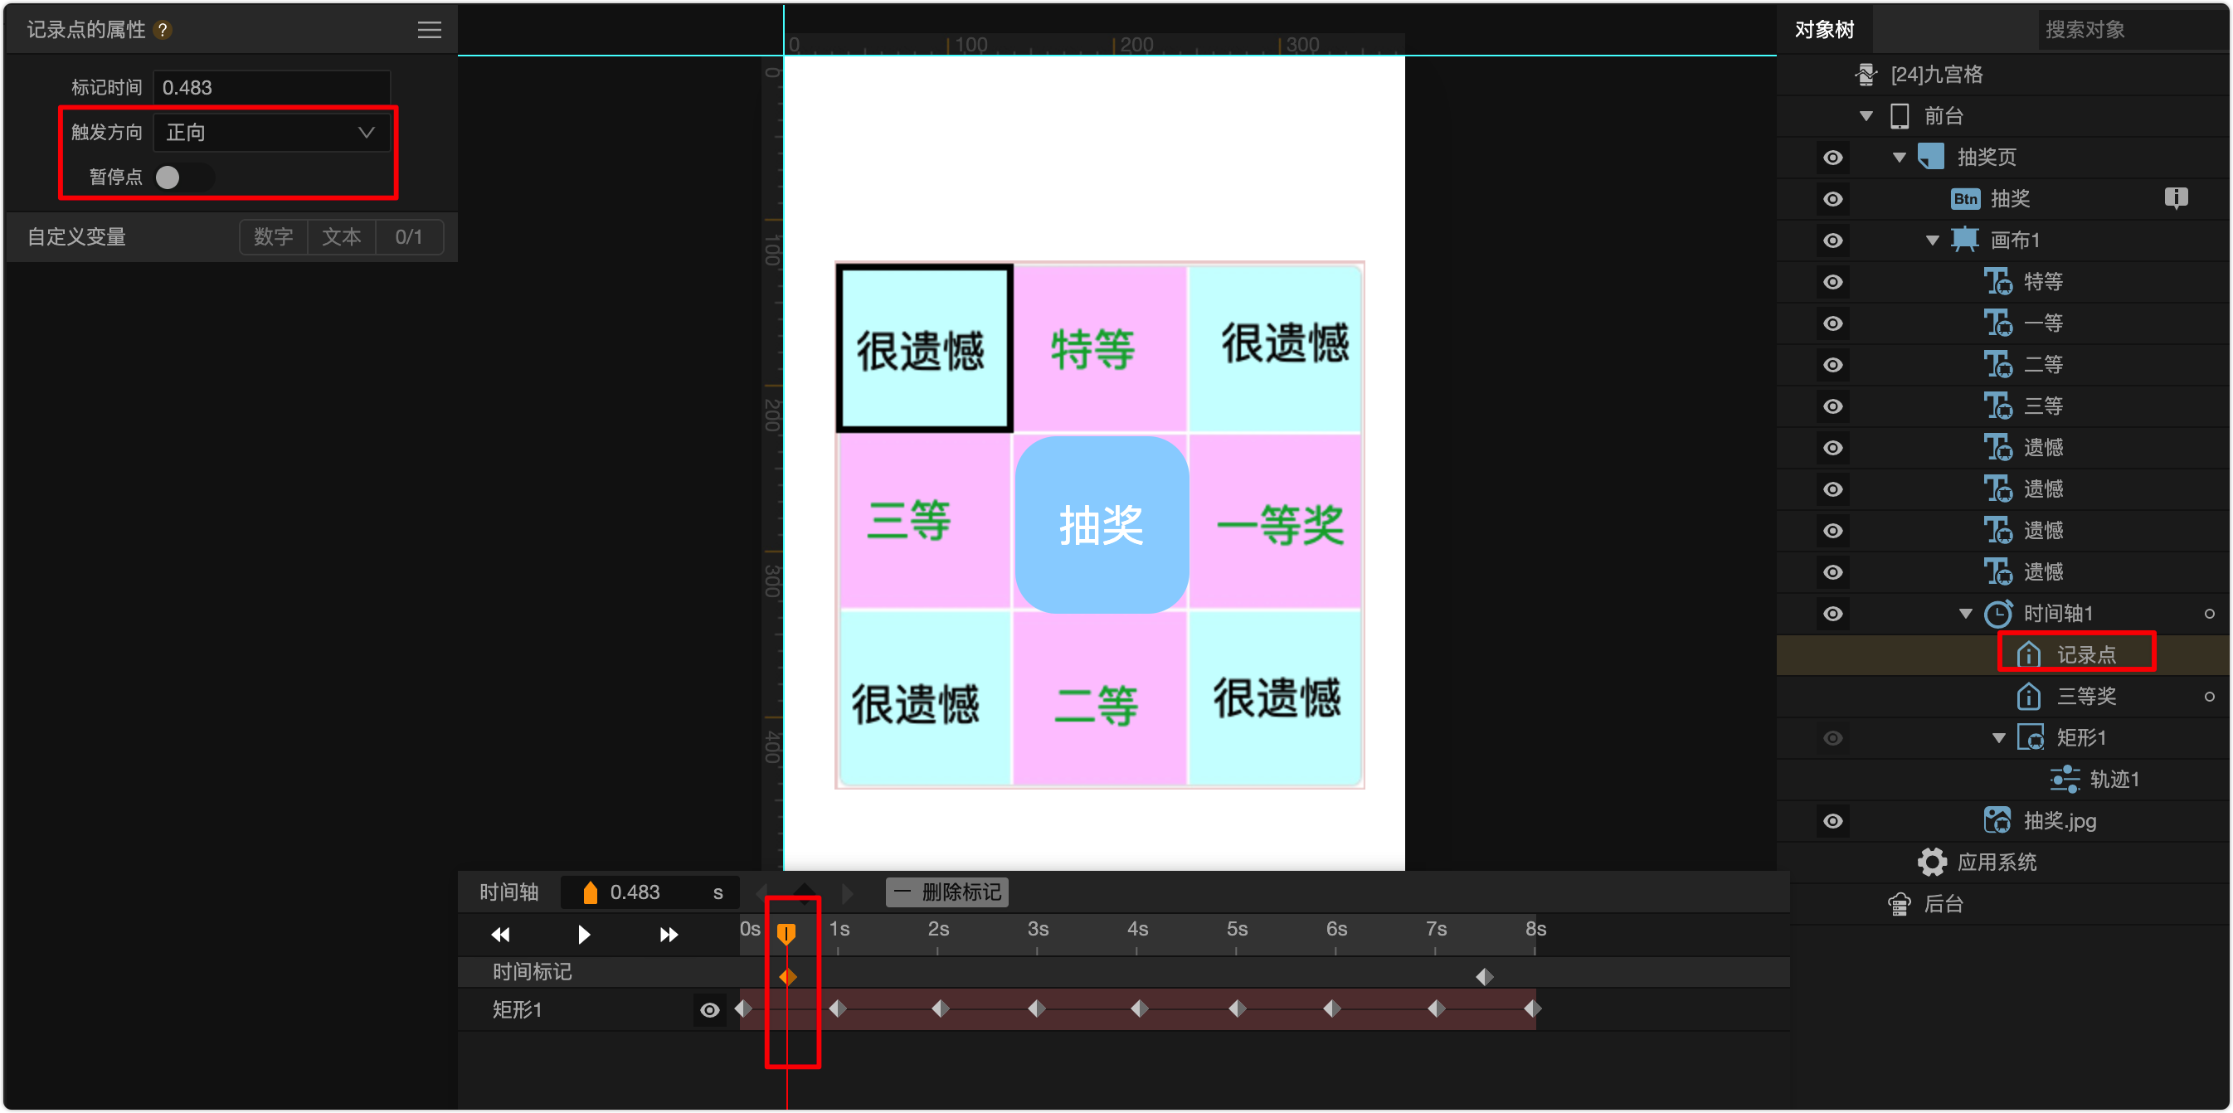2233x1113 pixels.
Task: Click the rewind to start button
Action: pos(500,934)
